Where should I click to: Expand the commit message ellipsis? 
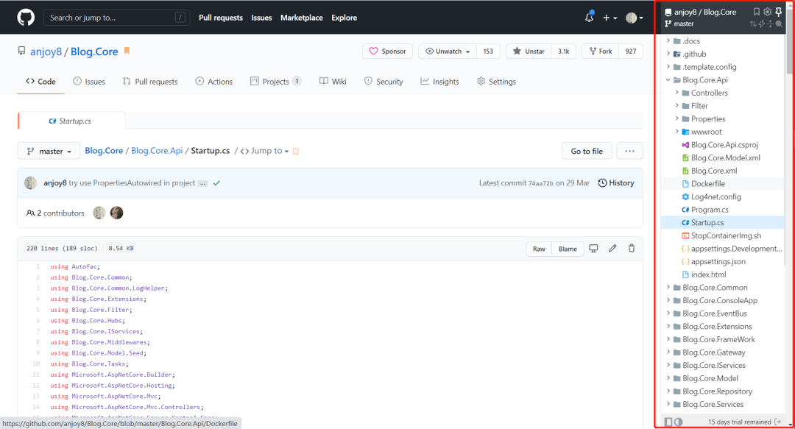pyautogui.click(x=202, y=182)
